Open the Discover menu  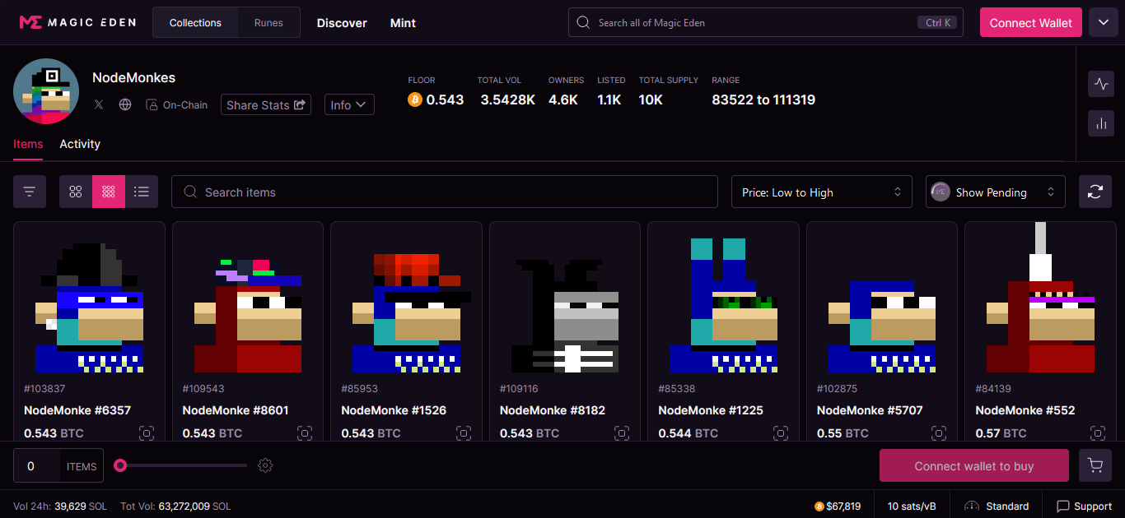pos(342,22)
